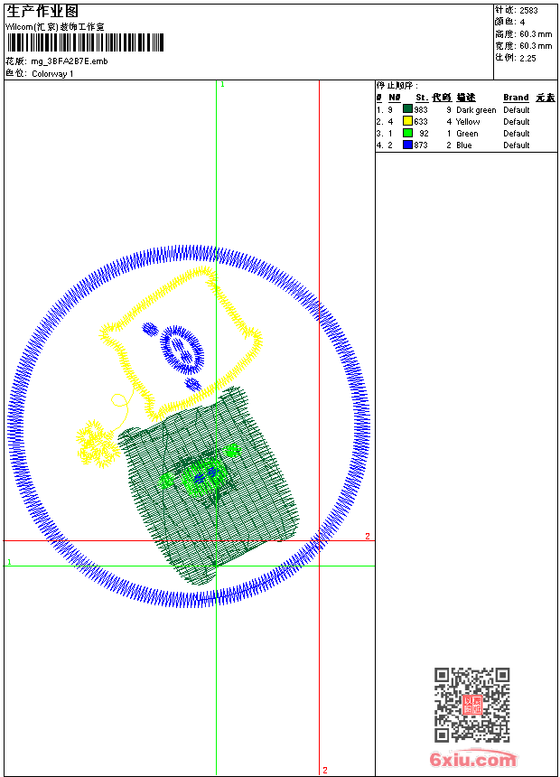This screenshot has width=560, height=777.
Task: Click 'Default' brand in the Blue row
Action: (517, 145)
